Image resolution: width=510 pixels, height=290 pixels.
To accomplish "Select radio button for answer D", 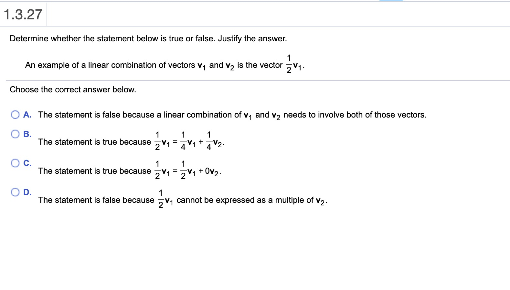I will tap(15, 192).
